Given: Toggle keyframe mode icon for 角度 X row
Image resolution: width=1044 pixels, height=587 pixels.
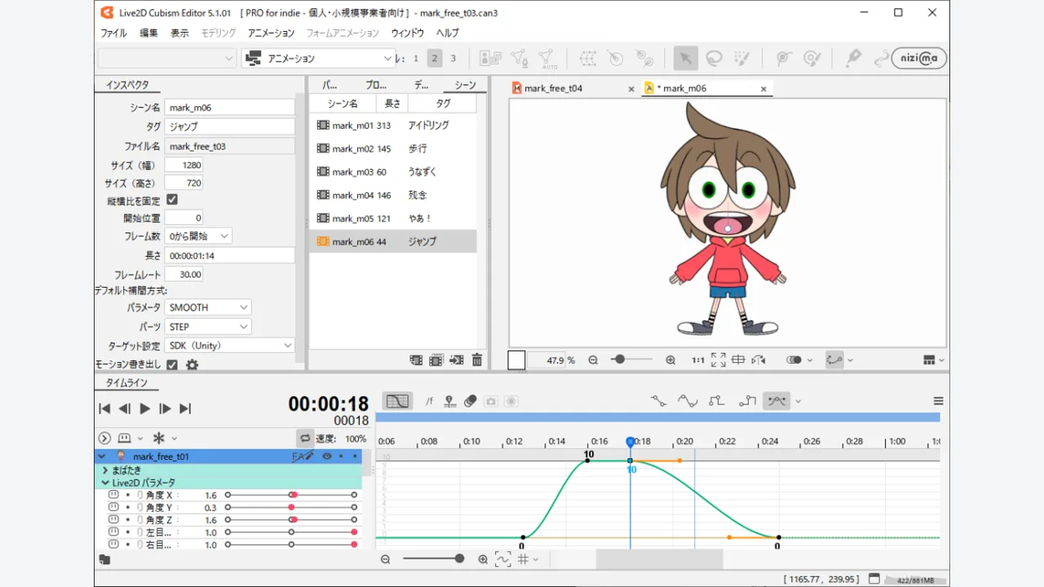Looking at the screenshot, I should [x=113, y=495].
